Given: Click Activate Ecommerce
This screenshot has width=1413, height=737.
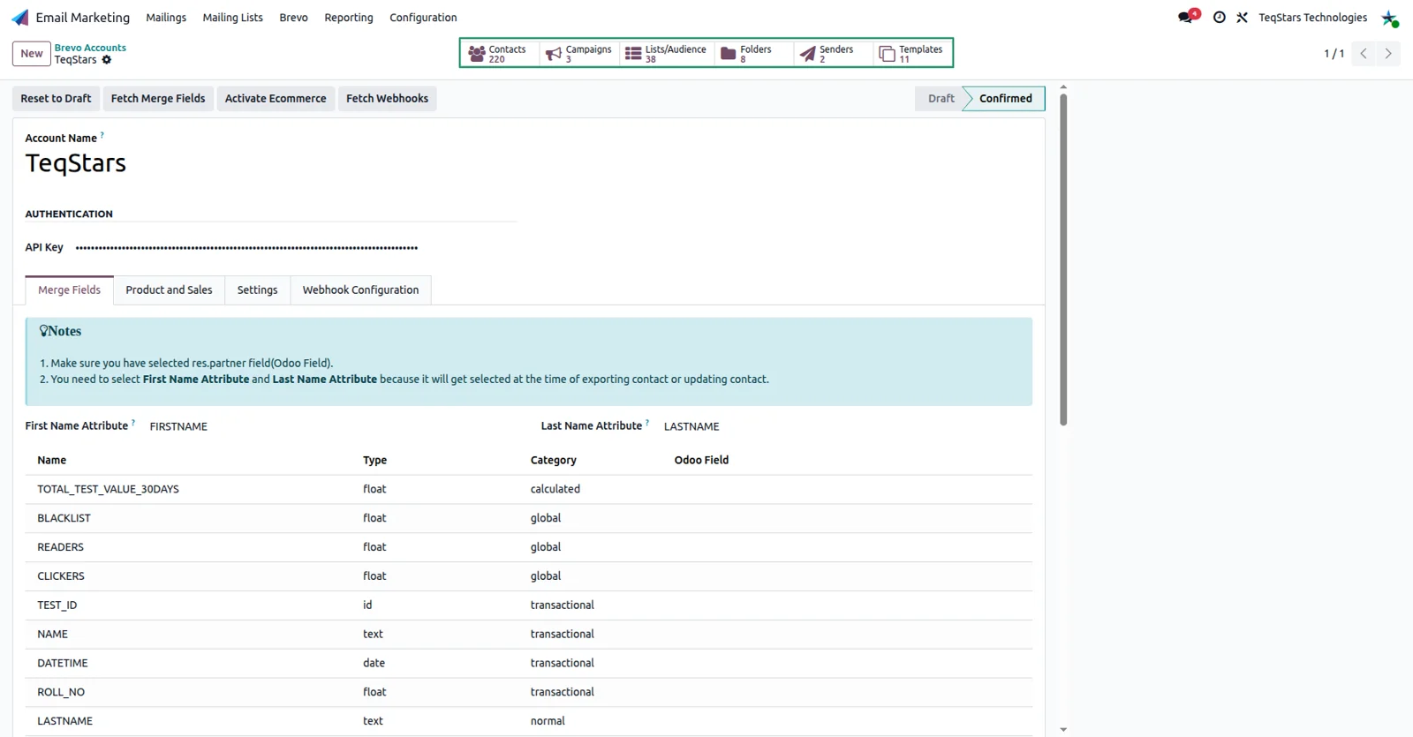Looking at the screenshot, I should coord(276,99).
